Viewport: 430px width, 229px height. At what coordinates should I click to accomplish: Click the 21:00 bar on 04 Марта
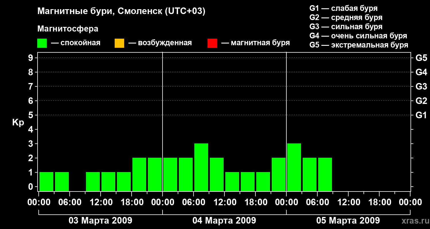(279, 174)
